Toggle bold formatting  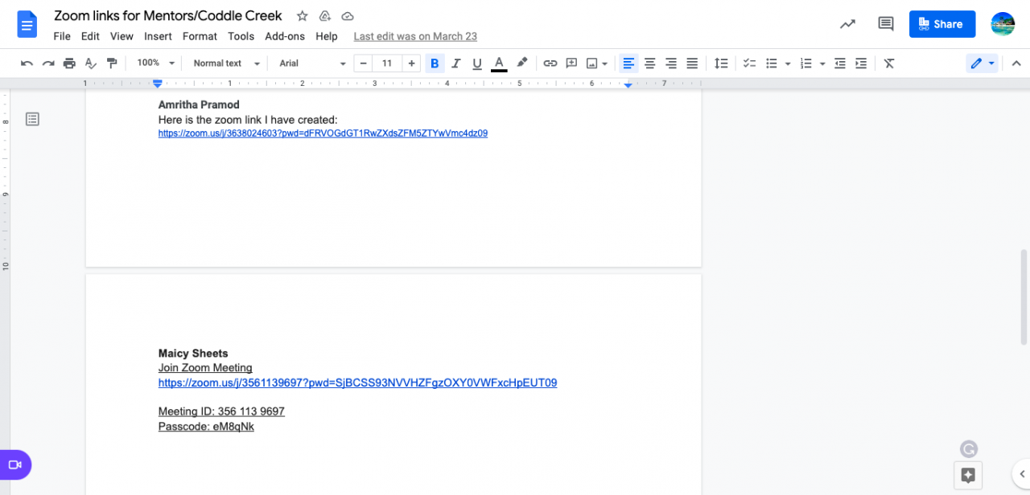[435, 63]
